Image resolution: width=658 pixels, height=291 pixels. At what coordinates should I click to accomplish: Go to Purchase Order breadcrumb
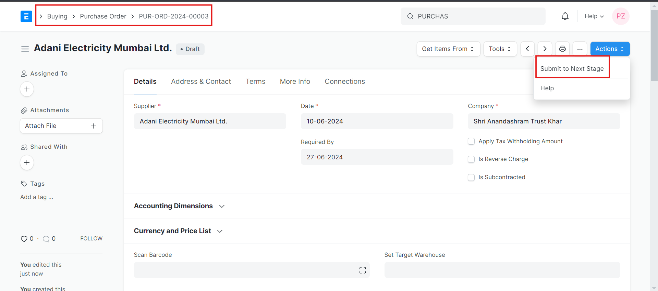click(103, 16)
